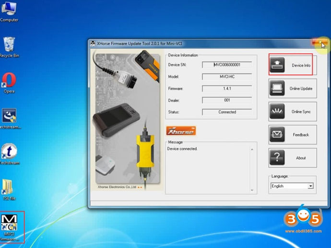Click the 'Device SN:' label
Viewport: 331px width, 248px height.
click(177, 65)
